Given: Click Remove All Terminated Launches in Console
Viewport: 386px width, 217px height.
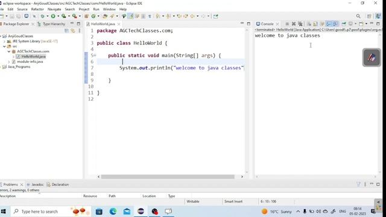Looking at the screenshot, I should pos(300,24).
